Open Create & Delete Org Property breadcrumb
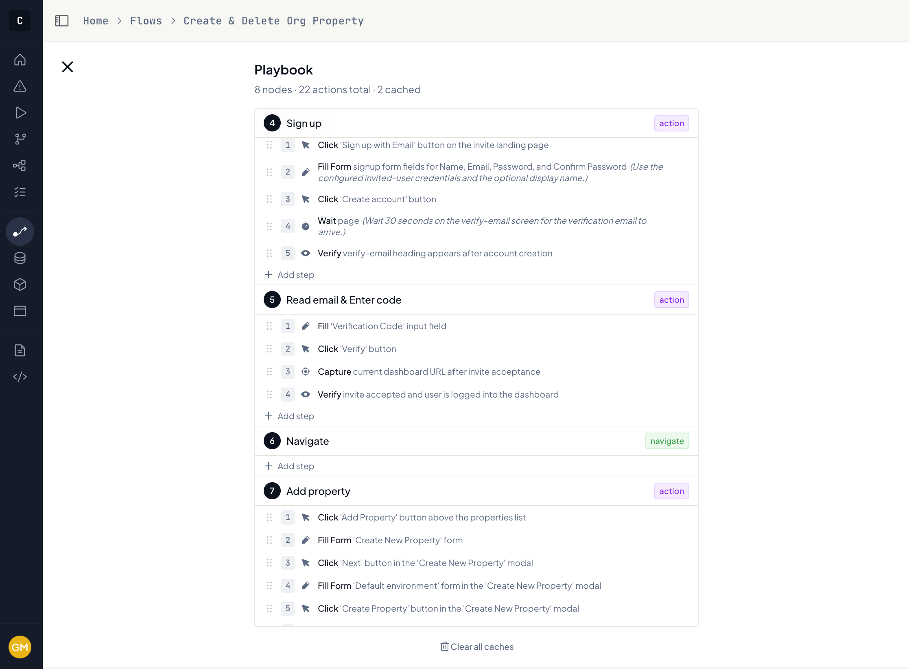The image size is (909, 669). click(x=273, y=21)
